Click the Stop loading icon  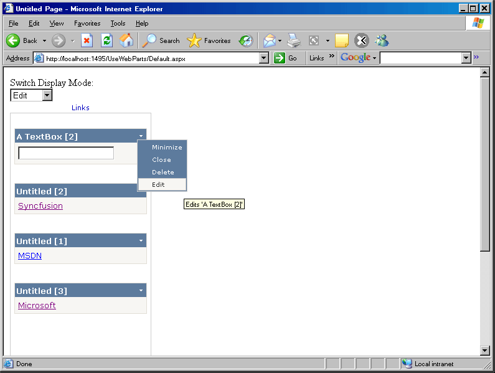(x=87, y=40)
